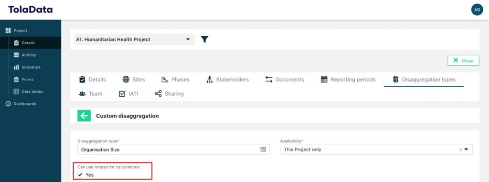489x182 pixels.
Task: Open the Stakeholders tab
Action: [x=228, y=80]
